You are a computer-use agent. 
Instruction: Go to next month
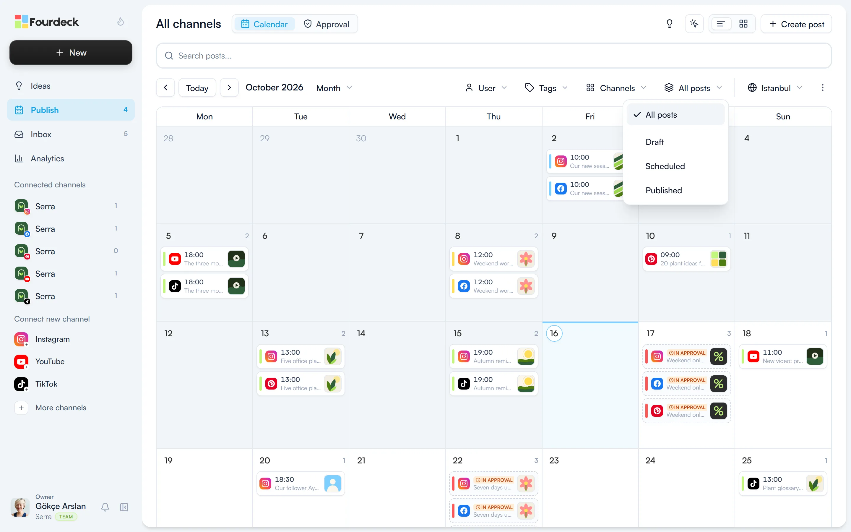point(229,87)
